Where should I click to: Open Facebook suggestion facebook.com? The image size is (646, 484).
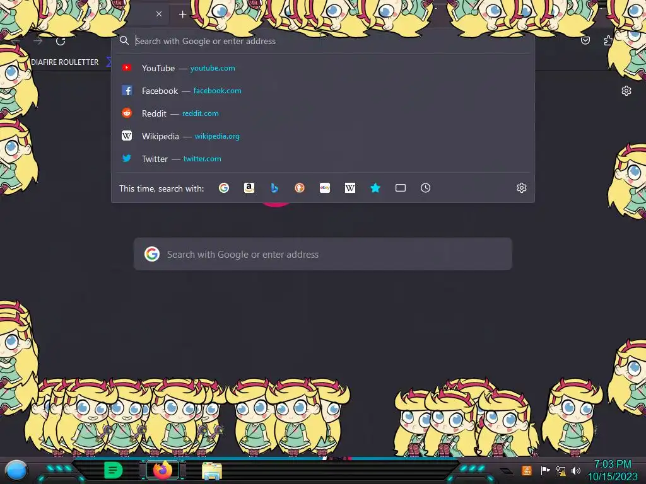tap(323, 91)
